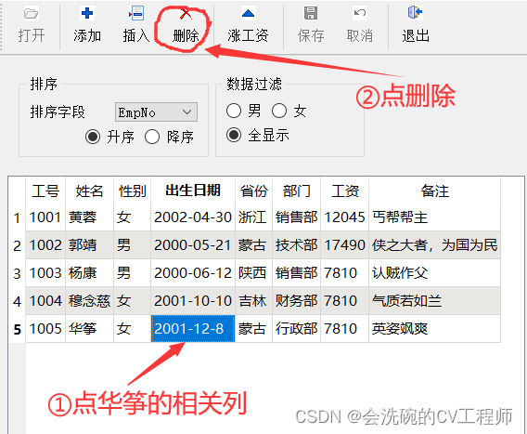Image resolution: width=527 pixels, height=434 pixels.
Task: Click the 打开 folder icon in toolbar
Action: click(31, 13)
